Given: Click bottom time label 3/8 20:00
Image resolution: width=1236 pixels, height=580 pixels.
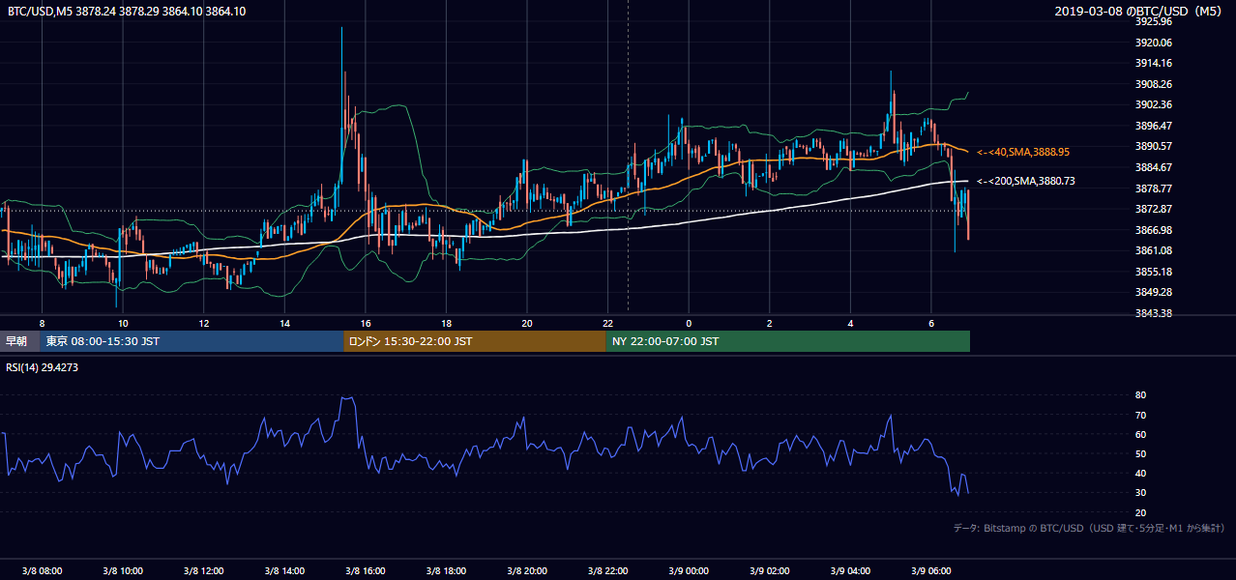Looking at the screenshot, I should [x=527, y=570].
